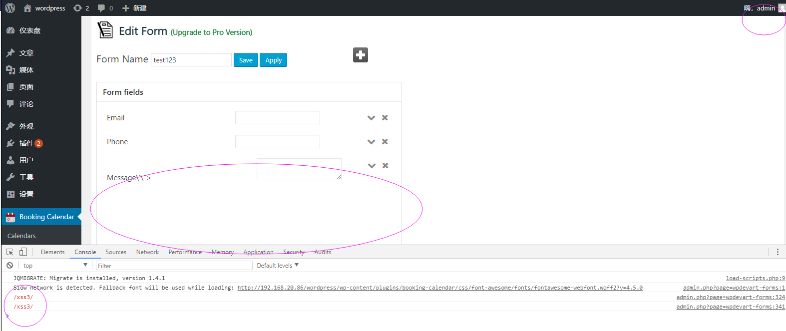786x331 pixels.
Task: Open the fontawesome-webfont.woff2 URL link
Action: point(440,288)
